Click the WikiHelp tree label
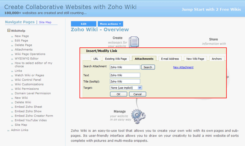Viewport: 245px width, 146px height. [x=18, y=31]
